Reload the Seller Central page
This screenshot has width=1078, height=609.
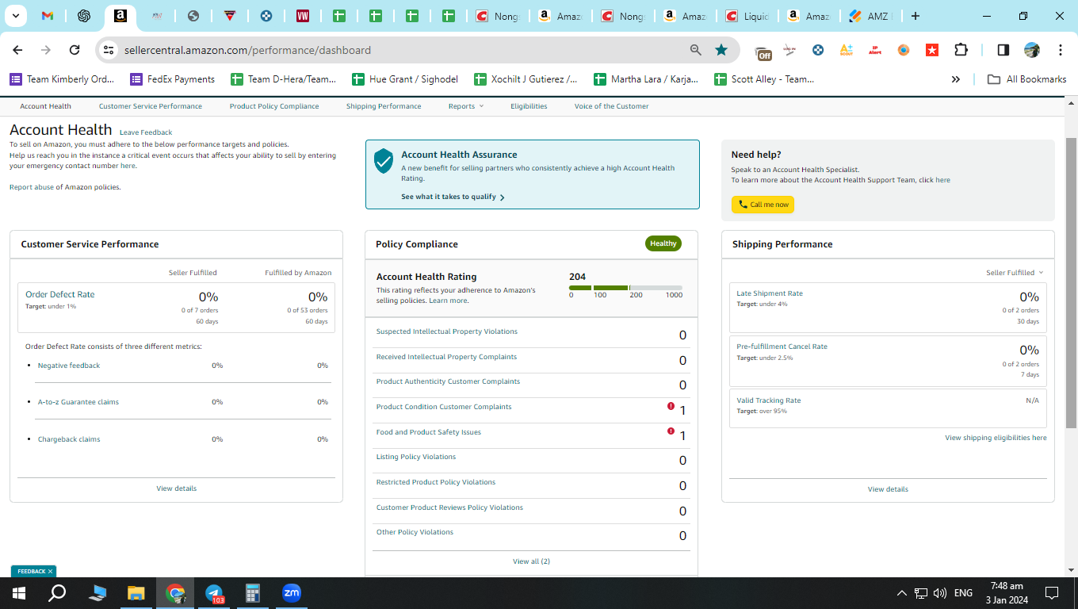click(75, 50)
